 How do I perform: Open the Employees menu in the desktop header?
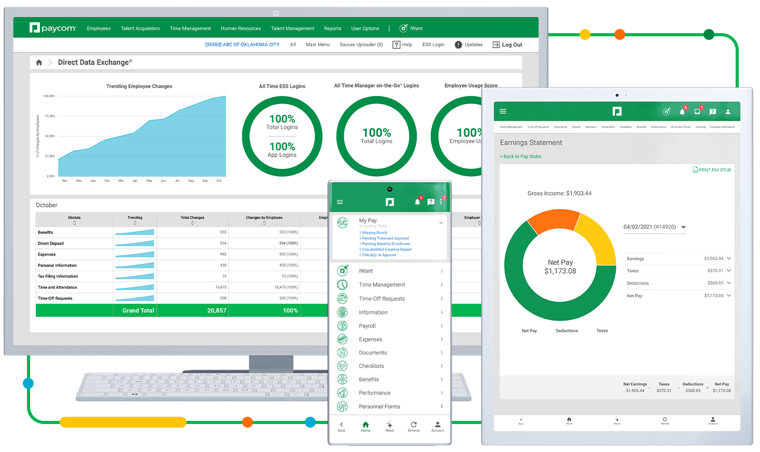click(x=99, y=29)
